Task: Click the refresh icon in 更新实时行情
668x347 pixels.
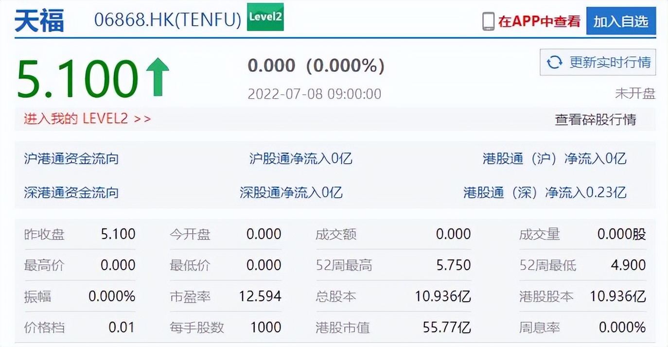Action: tap(554, 62)
